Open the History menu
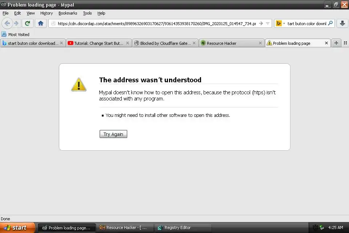 point(47,13)
